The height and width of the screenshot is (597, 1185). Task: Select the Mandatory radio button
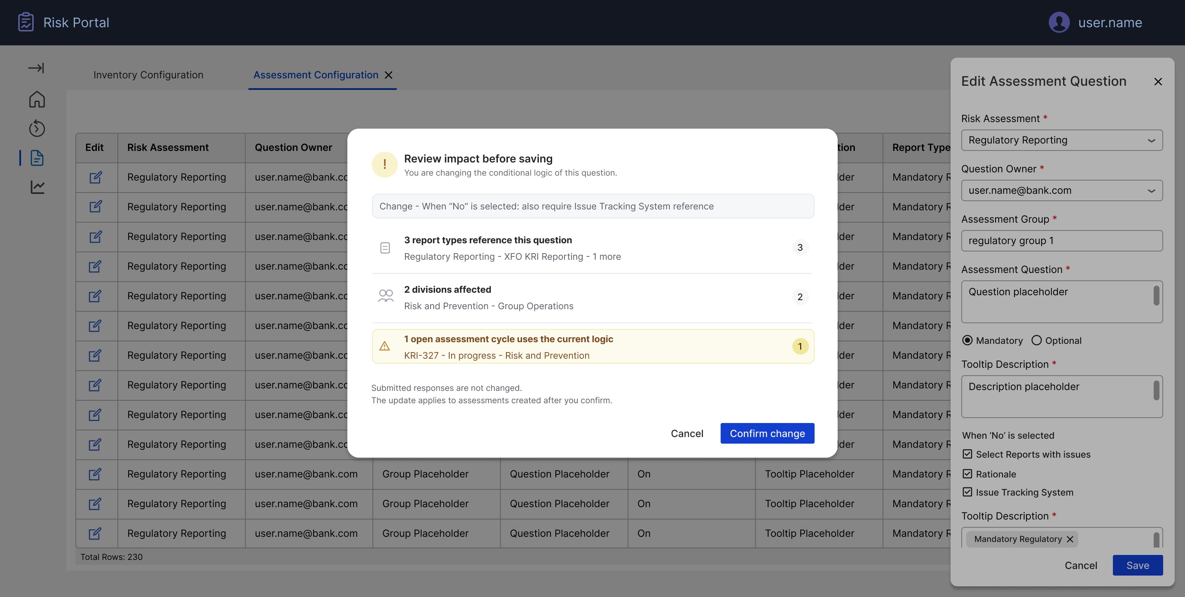pos(967,340)
